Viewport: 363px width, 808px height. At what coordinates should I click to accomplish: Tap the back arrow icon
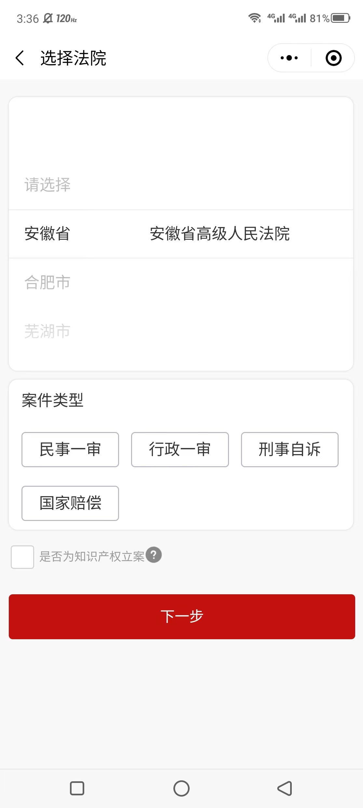pos(20,58)
